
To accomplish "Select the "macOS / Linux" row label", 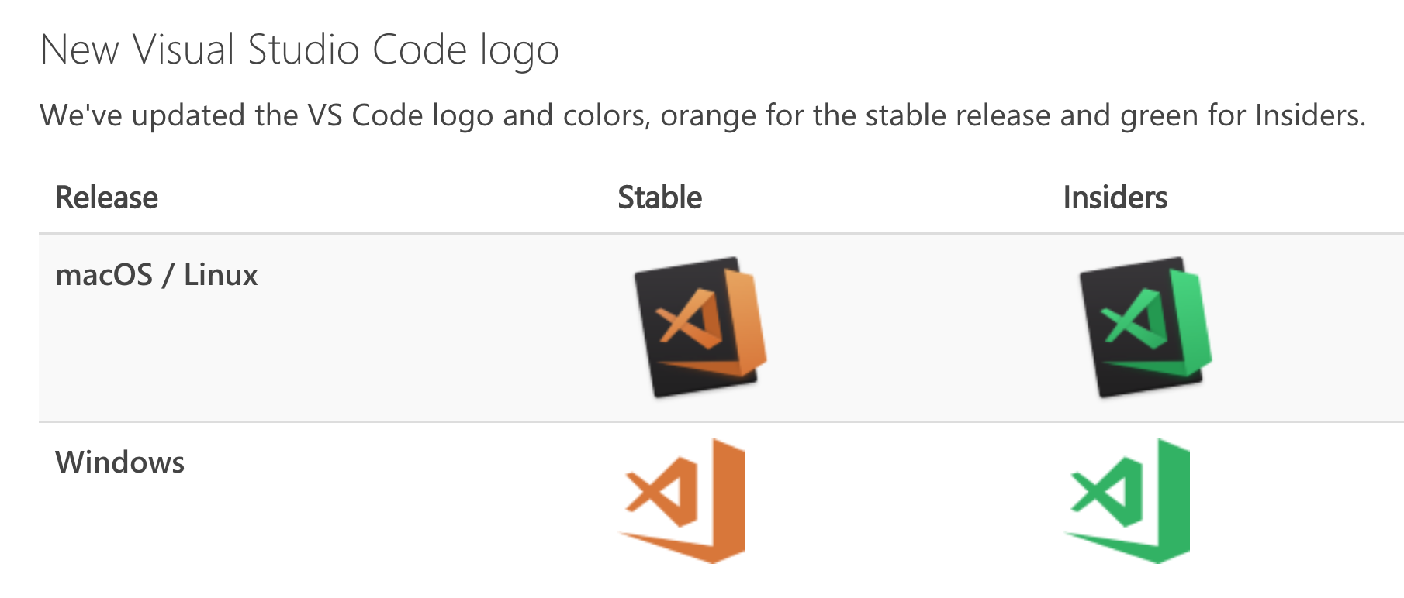I will [x=157, y=275].
